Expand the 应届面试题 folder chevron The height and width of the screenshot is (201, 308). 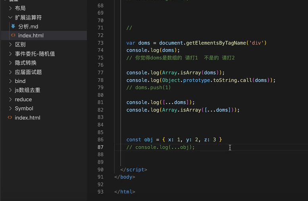point(10,72)
